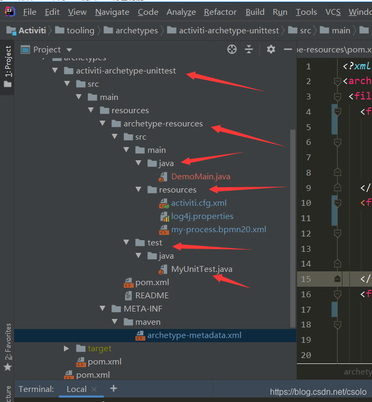372x402 pixels.
Task: Click the locate/scroll-from-source crosshair icon
Action: click(232, 49)
